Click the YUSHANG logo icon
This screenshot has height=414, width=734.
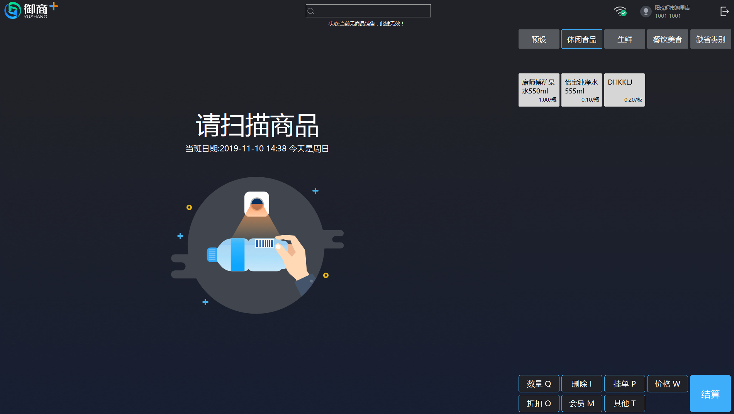12,10
